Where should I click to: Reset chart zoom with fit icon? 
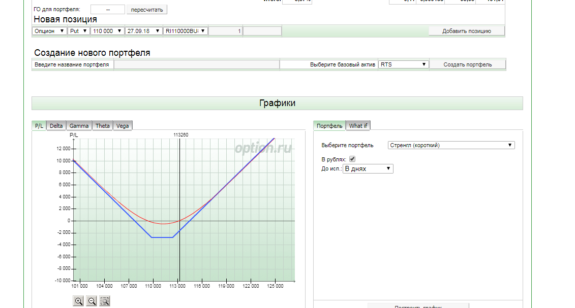click(x=105, y=301)
